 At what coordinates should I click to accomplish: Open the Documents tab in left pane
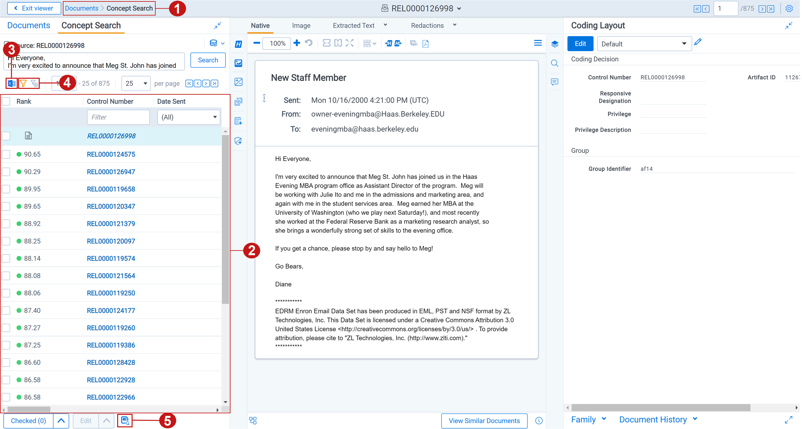pyautogui.click(x=29, y=26)
